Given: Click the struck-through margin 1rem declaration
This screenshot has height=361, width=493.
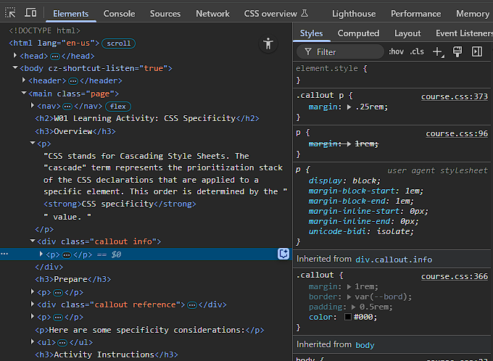Looking at the screenshot, I should (x=344, y=144).
